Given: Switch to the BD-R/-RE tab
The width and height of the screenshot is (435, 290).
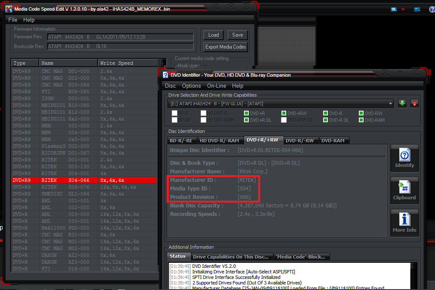Looking at the screenshot, I should point(182,141).
